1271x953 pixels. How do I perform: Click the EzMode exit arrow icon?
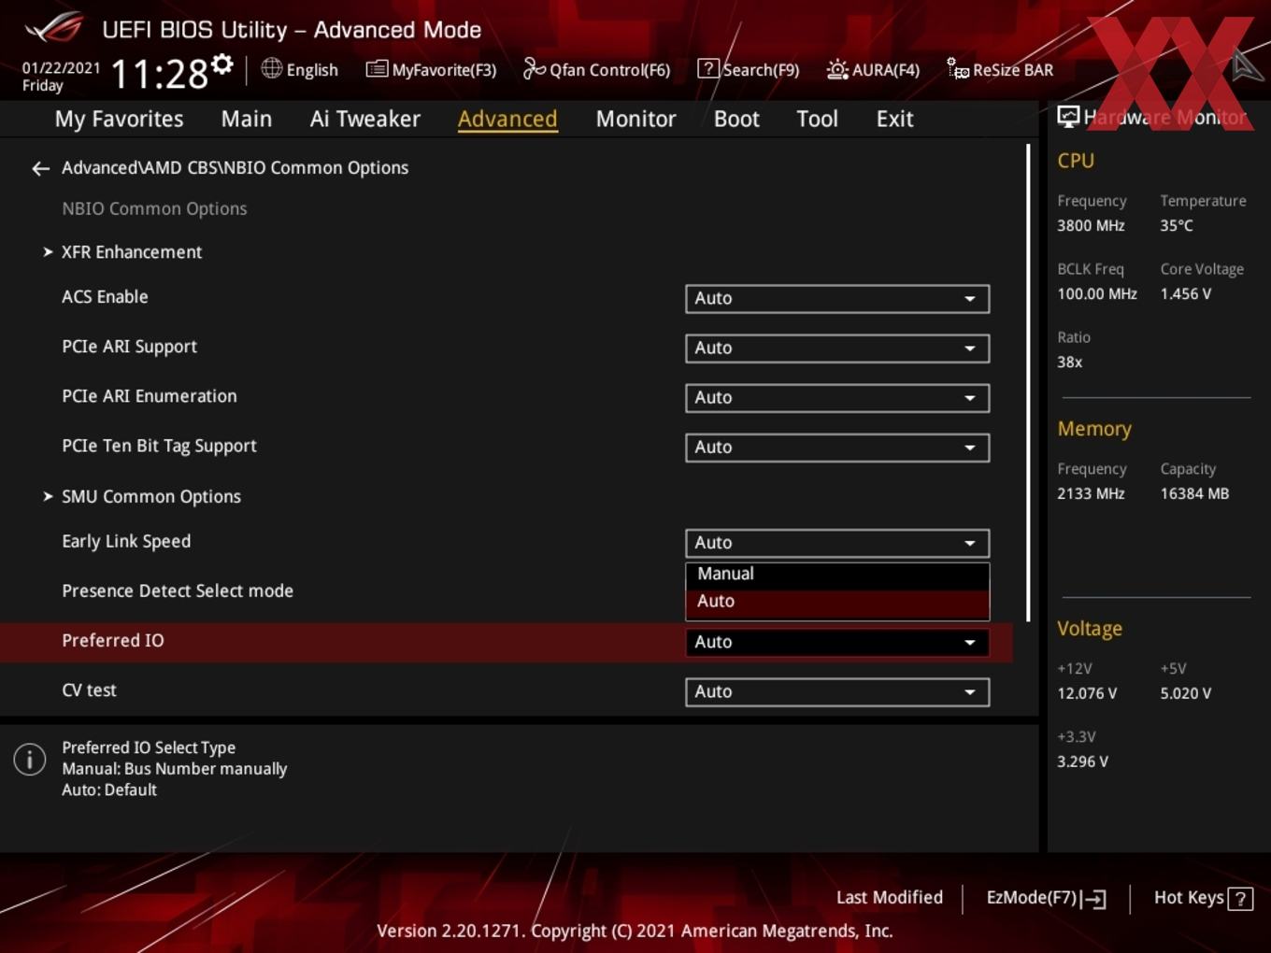pyautogui.click(x=1094, y=899)
